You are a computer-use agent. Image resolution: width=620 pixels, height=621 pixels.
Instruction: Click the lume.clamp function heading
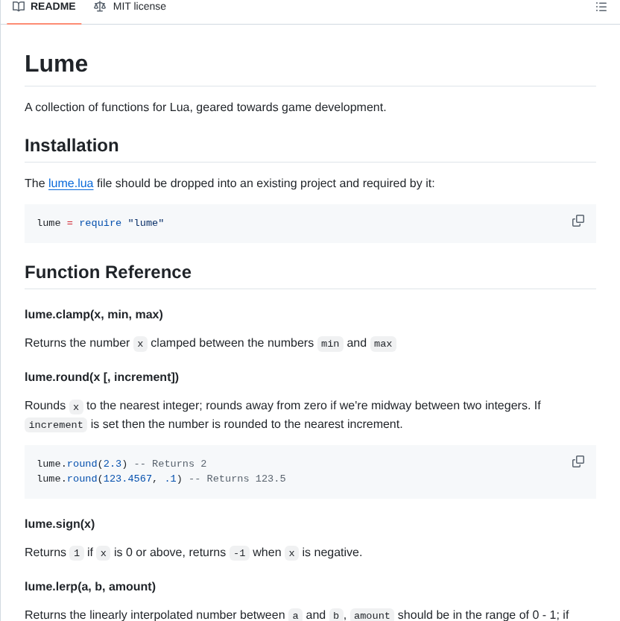(94, 314)
